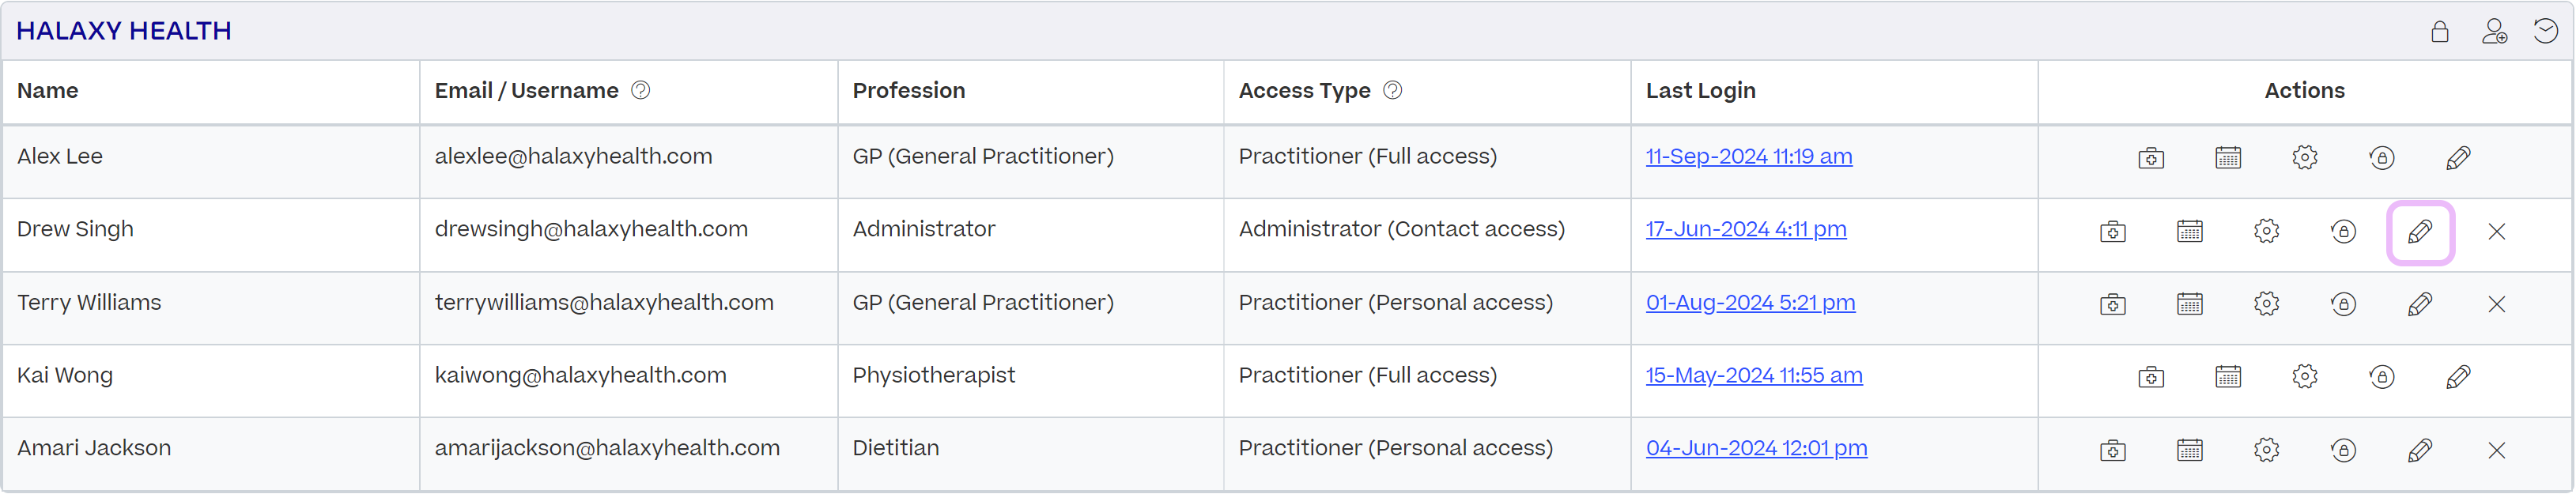The width and height of the screenshot is (2576, 494).
Task: Open login history via the clock icon
Action: [2547, 31]
